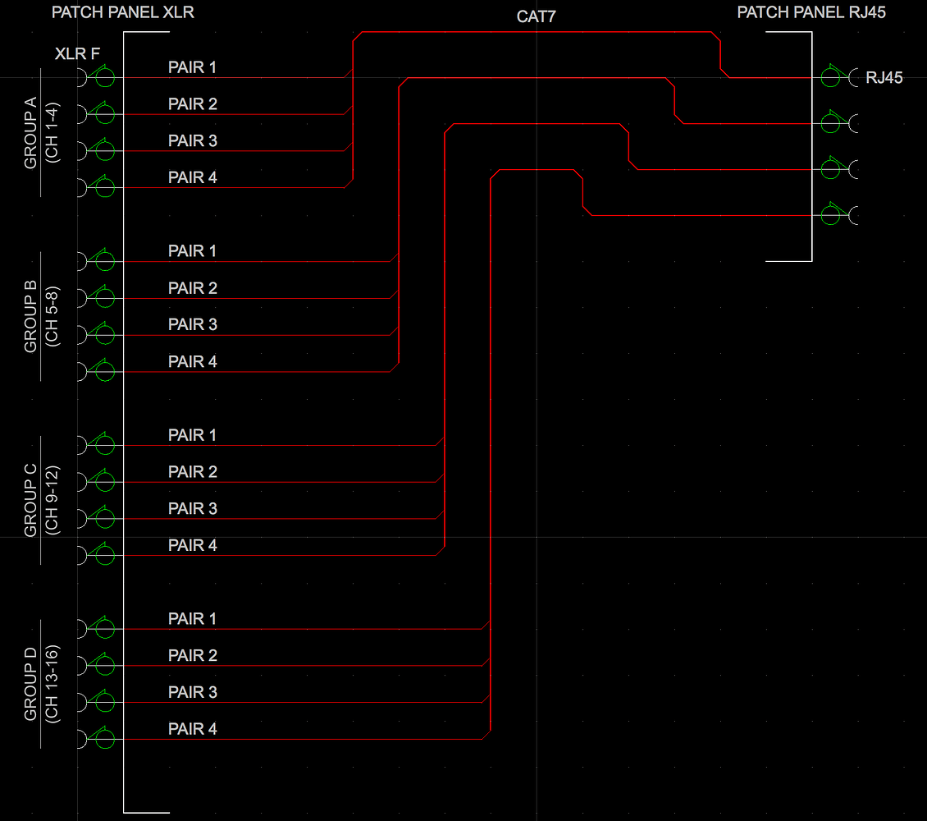This screenshot has width=927, height=821.
Task: Select the PAIR 2 text in Group A
Action: click(192, 104)
